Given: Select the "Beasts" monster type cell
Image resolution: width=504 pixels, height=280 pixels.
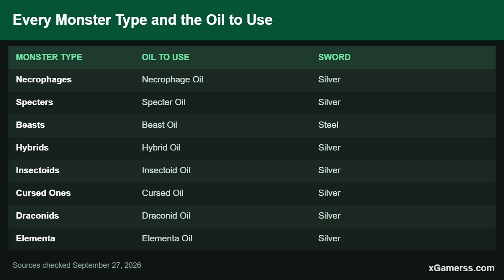Looking at the screenshot, I should [x=30, y=125].
